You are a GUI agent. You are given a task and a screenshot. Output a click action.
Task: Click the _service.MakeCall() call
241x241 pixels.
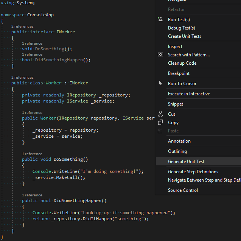click(x=59, y=177)
